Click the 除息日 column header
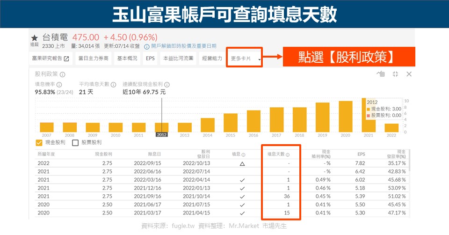 (155, 154)
